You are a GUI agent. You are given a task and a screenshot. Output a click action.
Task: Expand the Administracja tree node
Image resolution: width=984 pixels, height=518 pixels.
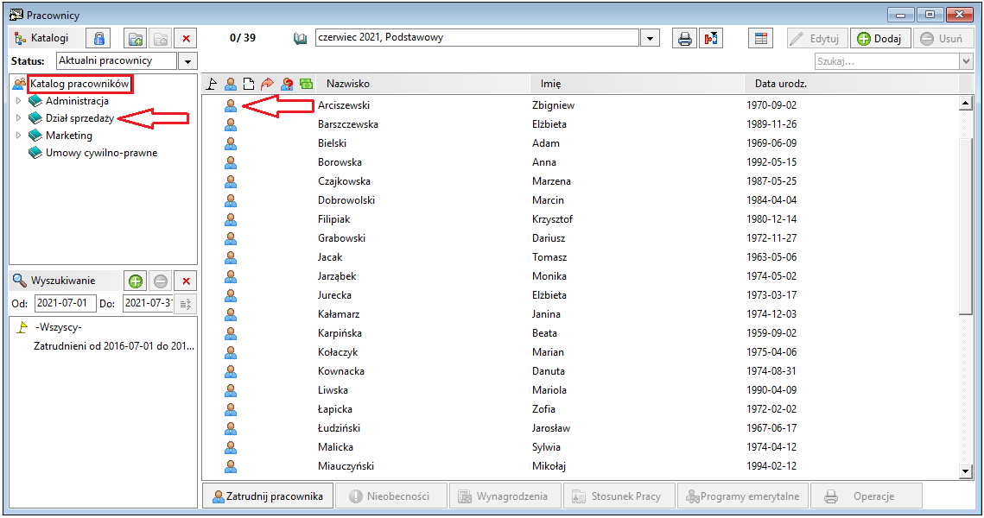click(18, 100)
